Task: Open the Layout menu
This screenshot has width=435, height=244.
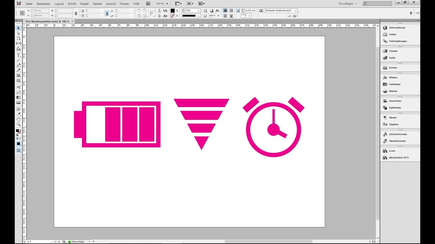Action: click(x=59, y=3)
